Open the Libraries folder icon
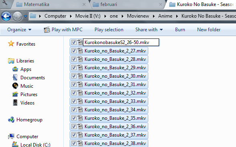236x147 pixels. (x=11, y=61)
